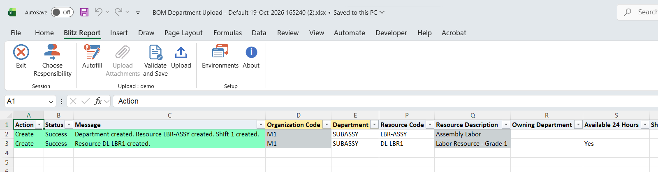Select the cell 'Resource DL-LBR1 created.'
This screenshot has width=658, height=172.
(x=169, y=144)
